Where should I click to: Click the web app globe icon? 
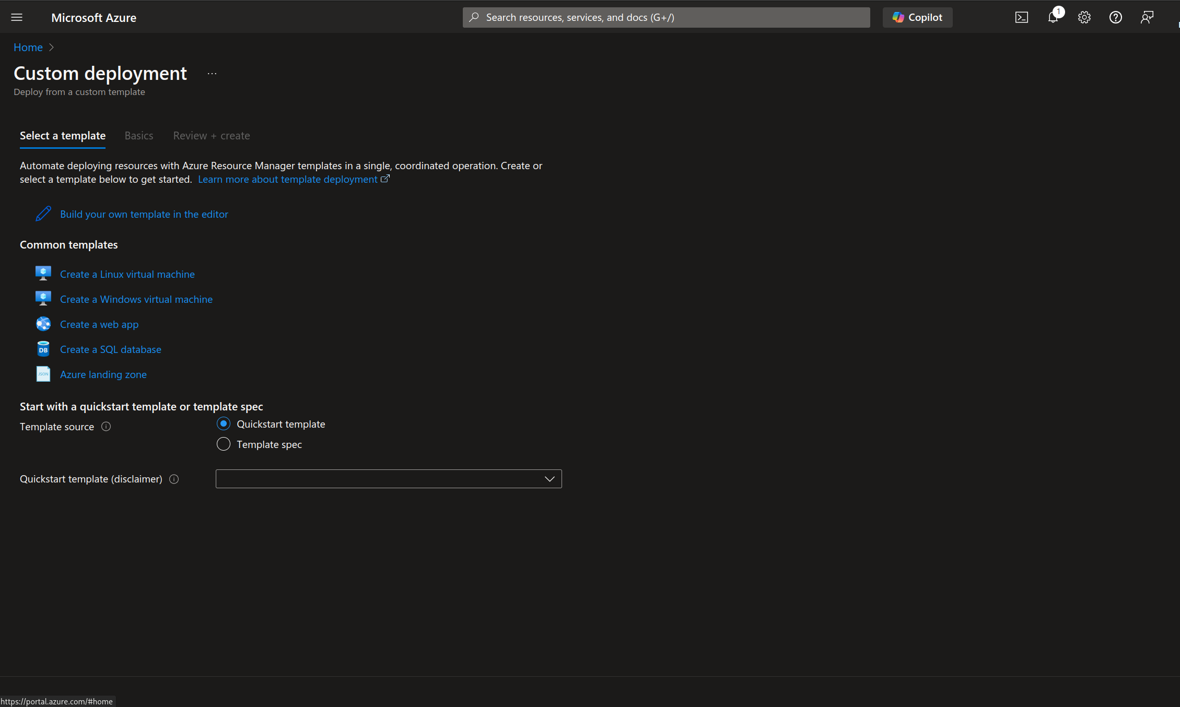point(43,324)
